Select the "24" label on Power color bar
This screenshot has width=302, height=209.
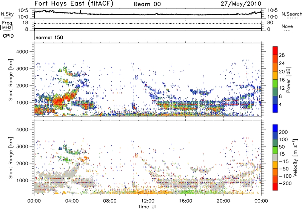click(x=282, y=63)
